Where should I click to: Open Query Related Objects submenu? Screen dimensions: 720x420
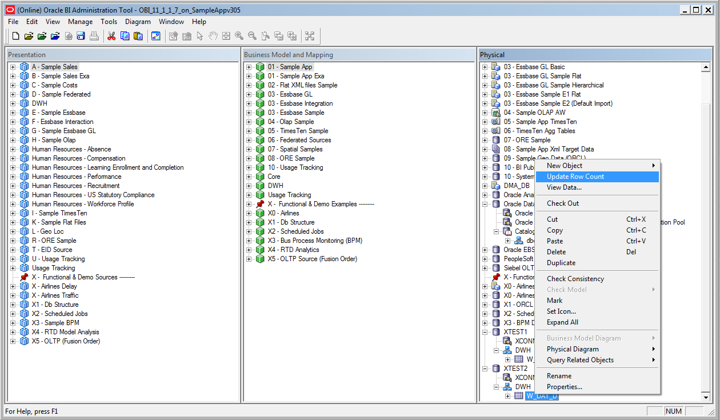597,360
